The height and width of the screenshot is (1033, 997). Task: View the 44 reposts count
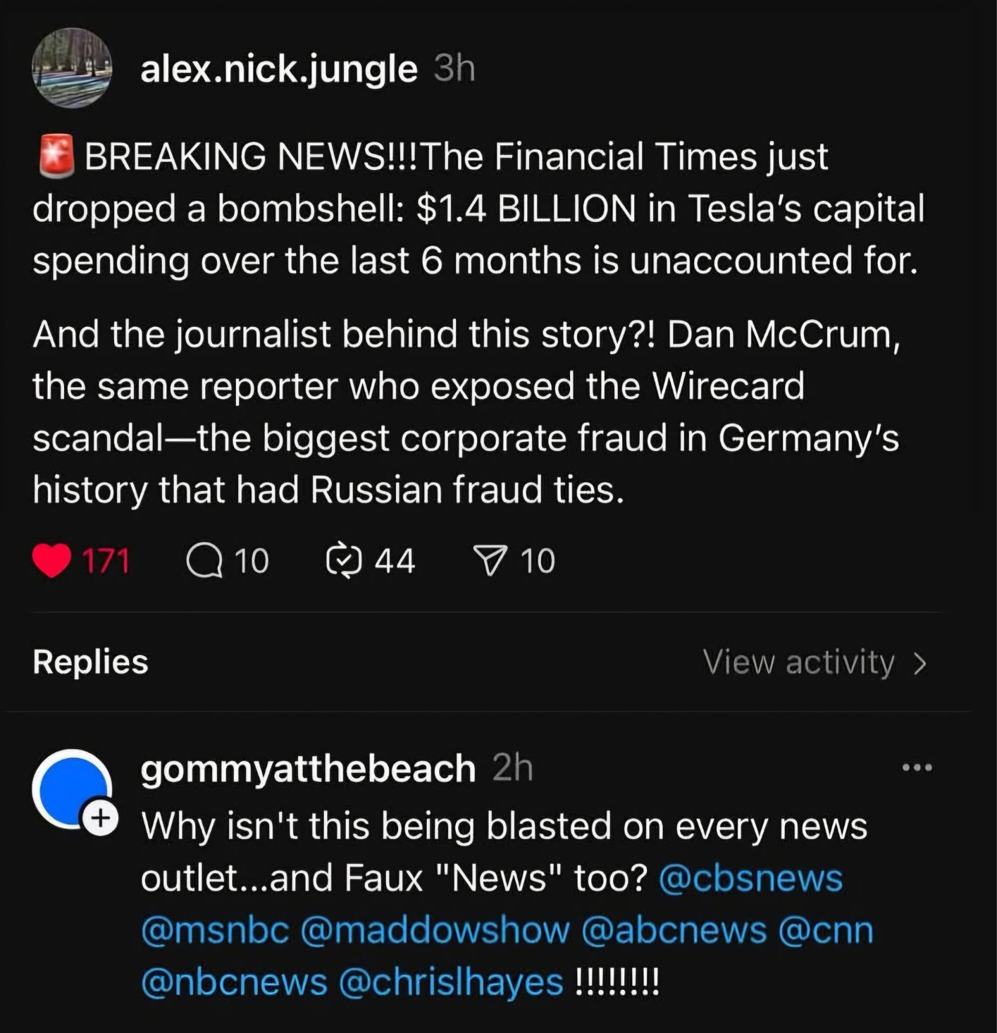[x=395, y=561]
